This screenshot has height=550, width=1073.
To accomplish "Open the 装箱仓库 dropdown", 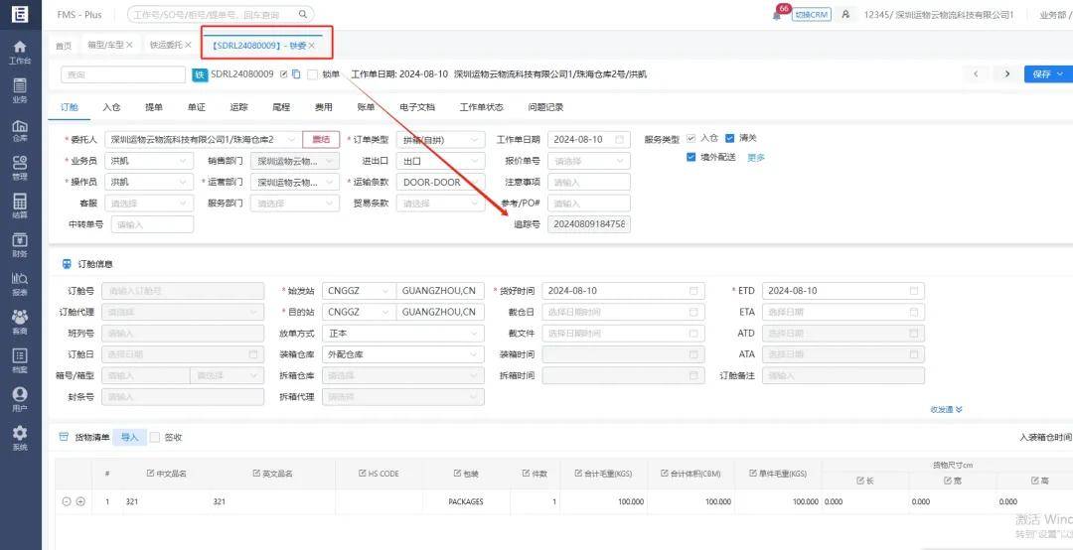I will pos(403,354).
